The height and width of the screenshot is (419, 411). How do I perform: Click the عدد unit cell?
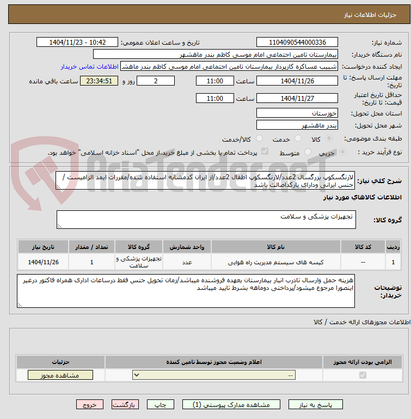pos(187,263)
